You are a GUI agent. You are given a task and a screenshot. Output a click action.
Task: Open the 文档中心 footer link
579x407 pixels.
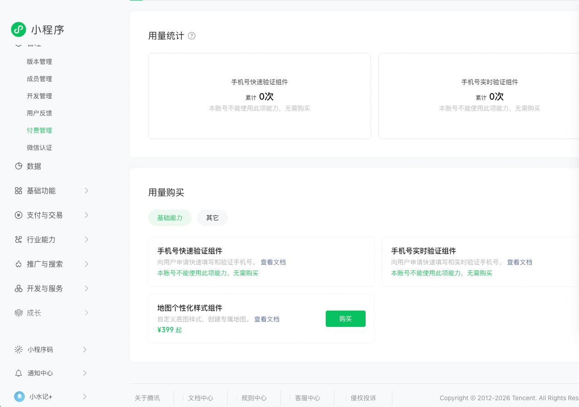point(201,398)
